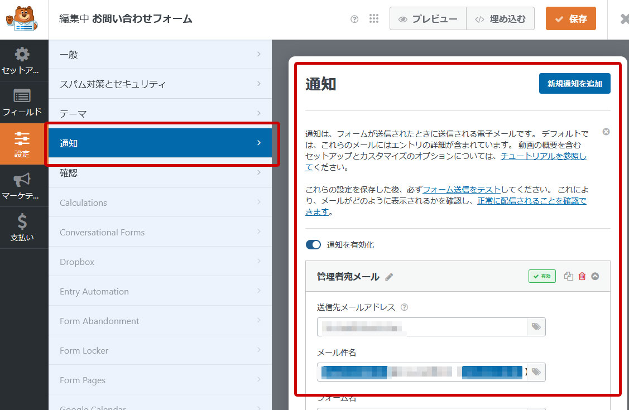
Task: Open the grid menu icon in the top bar
Action: [374, 19]
